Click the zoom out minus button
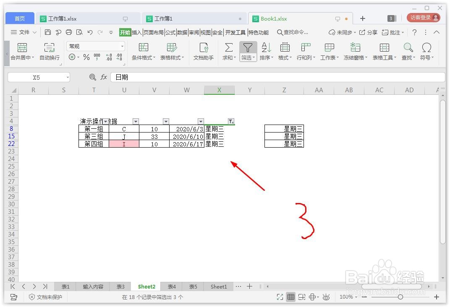The height and width of the screenshot is (307, 450). point(364,297)
